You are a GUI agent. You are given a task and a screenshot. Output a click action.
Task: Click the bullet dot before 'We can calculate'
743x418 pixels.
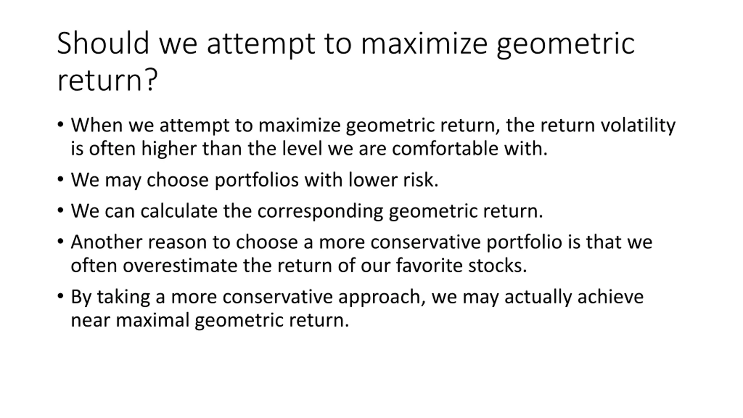point(60,210)
